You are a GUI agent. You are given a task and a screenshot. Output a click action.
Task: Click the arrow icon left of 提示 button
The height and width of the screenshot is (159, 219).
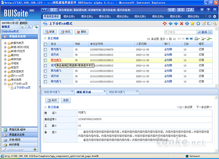[45, 10]
